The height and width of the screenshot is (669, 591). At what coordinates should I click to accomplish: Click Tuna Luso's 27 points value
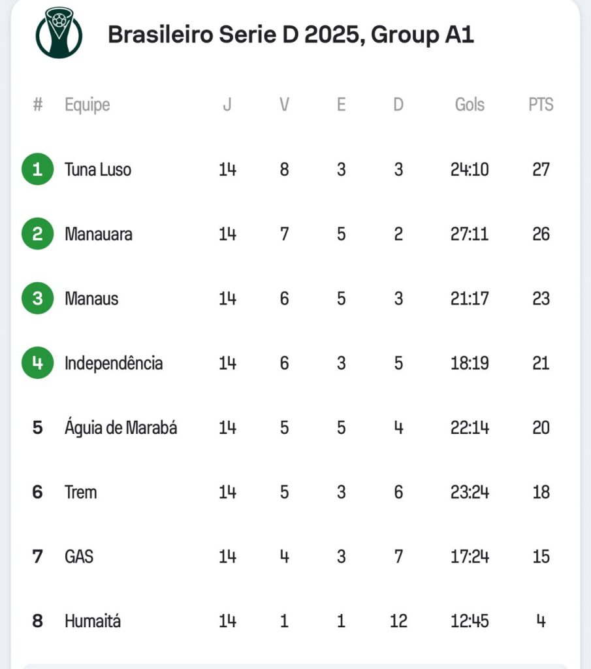click(x=541, y=170)
